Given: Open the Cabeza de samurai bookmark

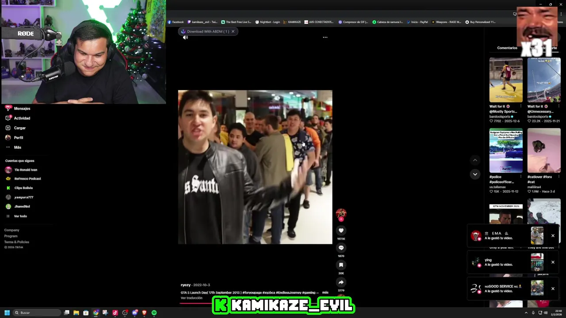Looking at the screenshot, I should [x=387, y=22].
